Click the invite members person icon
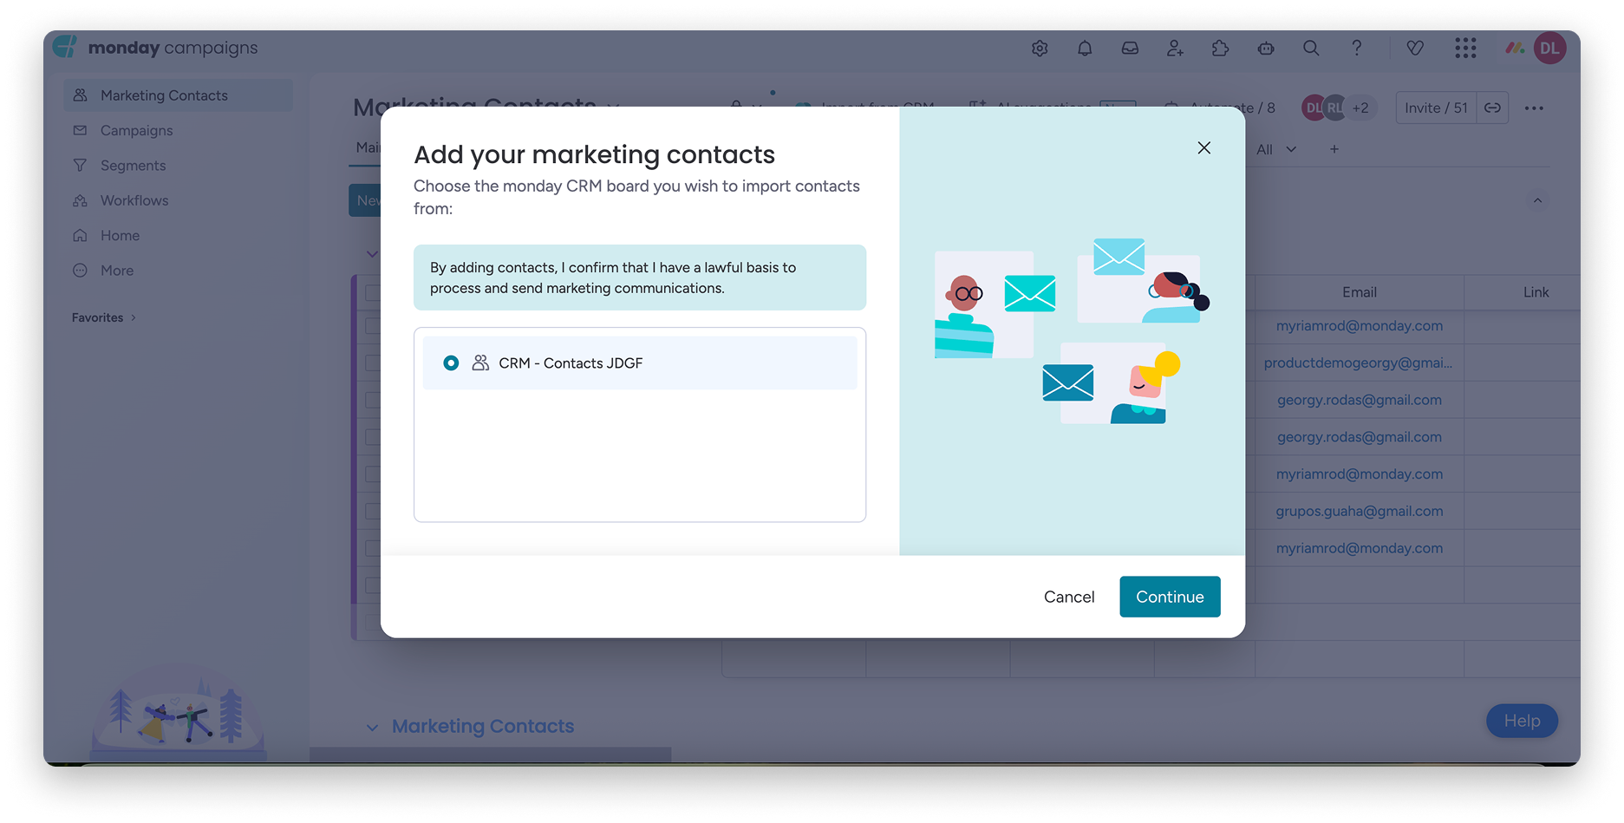Viewport: 1624px width, 823px height. [1175, 49]
